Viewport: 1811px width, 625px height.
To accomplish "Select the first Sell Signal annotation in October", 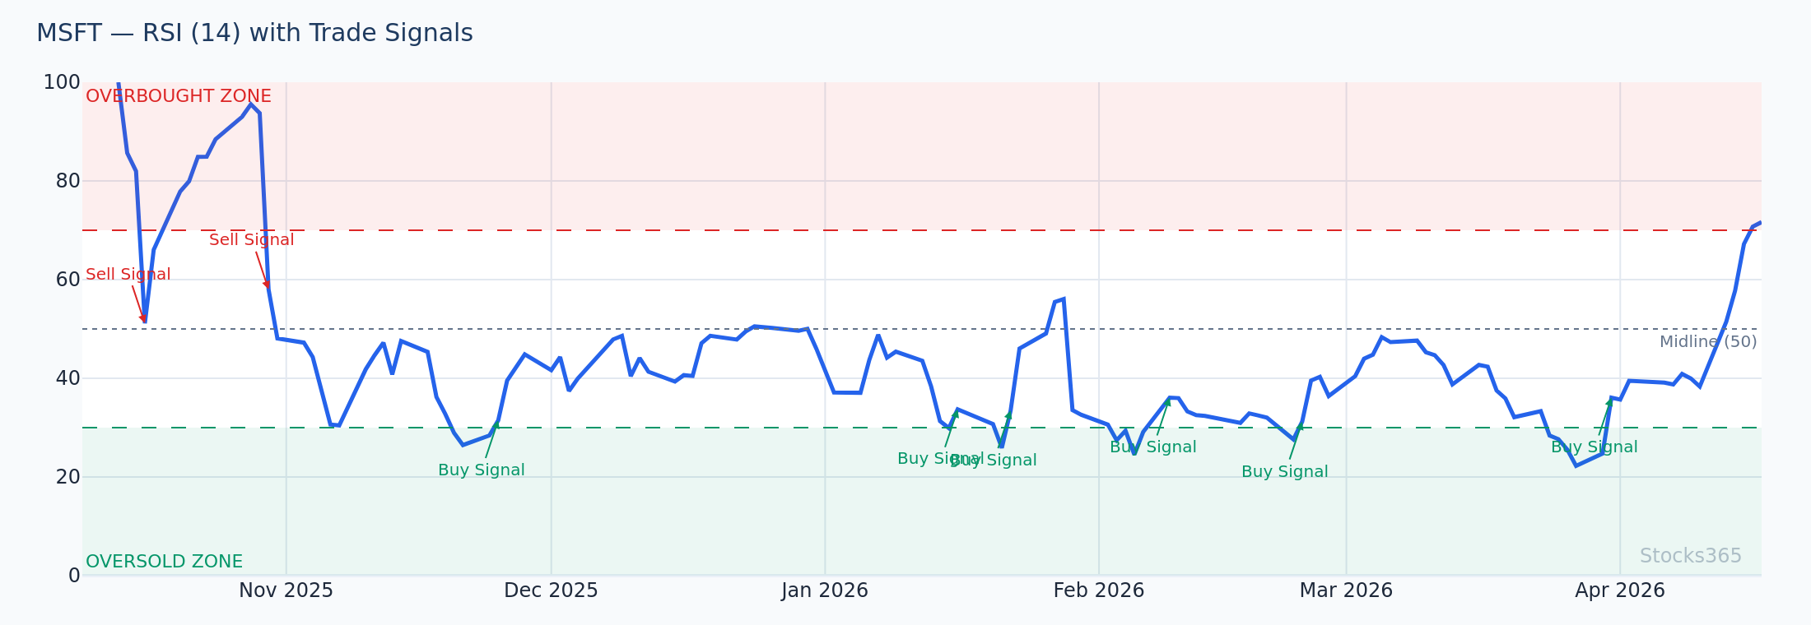I will 128,275.
